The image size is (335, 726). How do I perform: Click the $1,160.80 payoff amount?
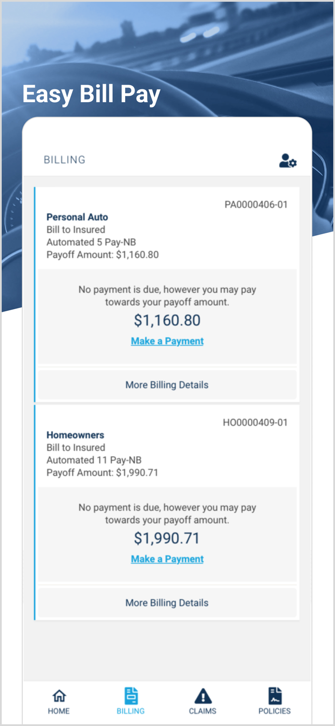click(x=167, y=320)
